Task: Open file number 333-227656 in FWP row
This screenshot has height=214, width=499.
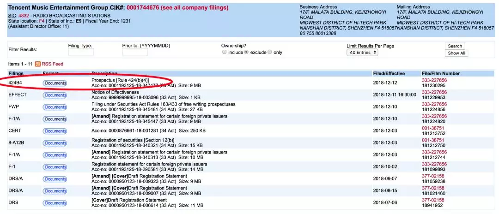Action: [x=434, y=104]
